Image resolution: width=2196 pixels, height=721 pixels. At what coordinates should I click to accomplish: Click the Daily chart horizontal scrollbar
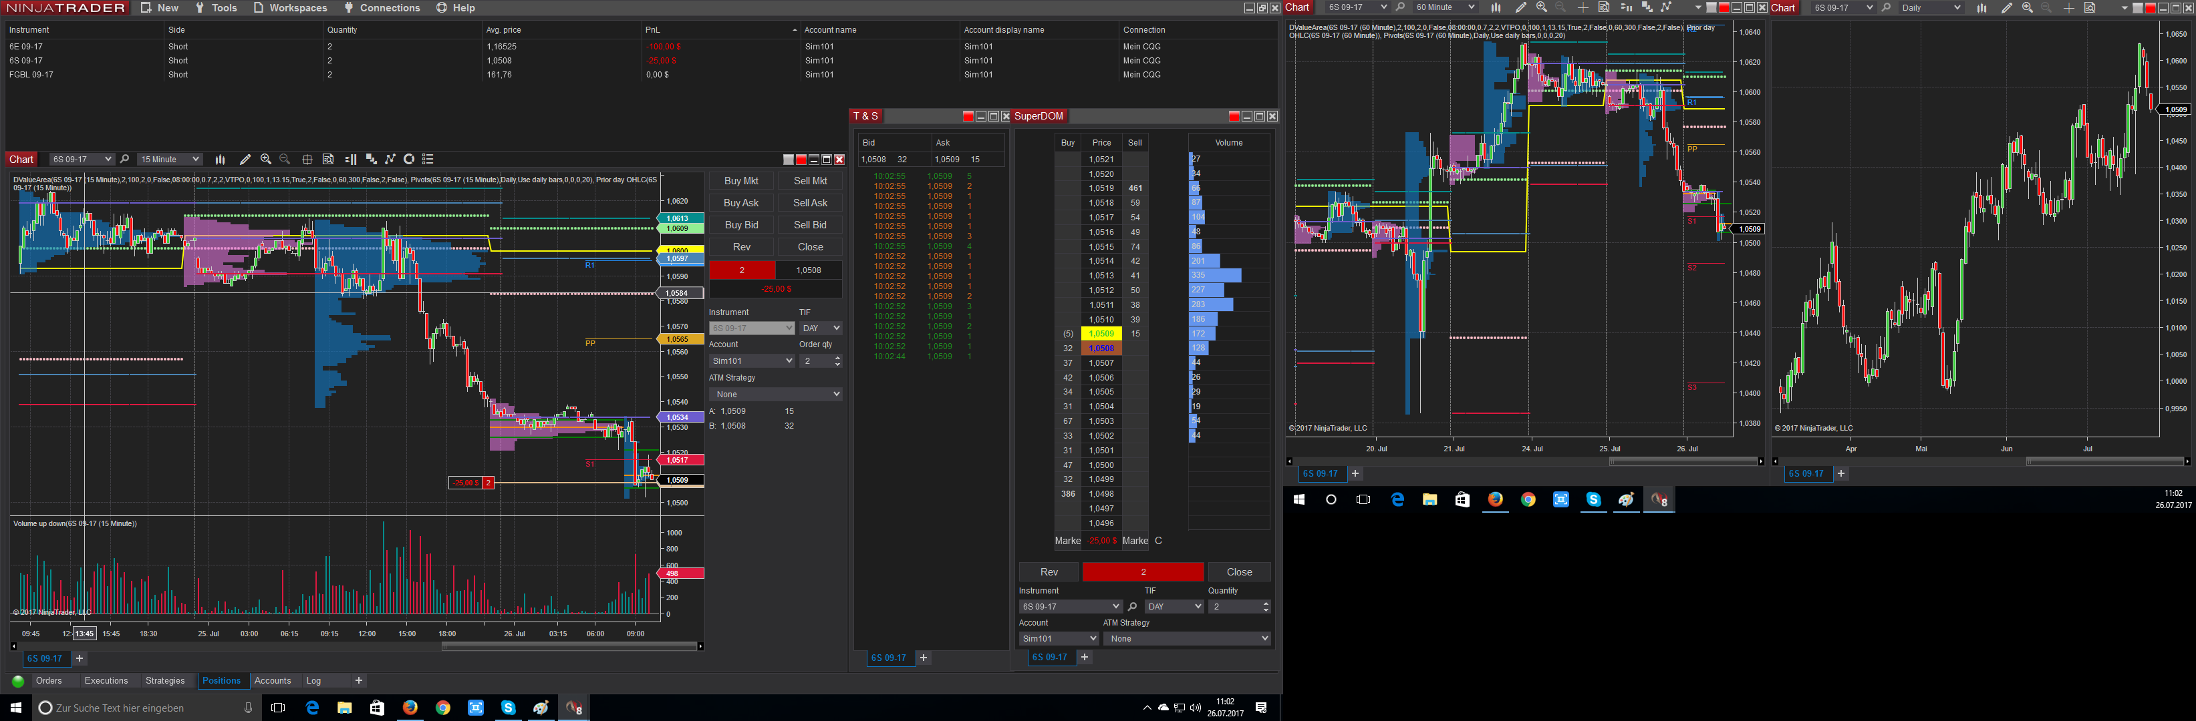(x=2104, y=461)
